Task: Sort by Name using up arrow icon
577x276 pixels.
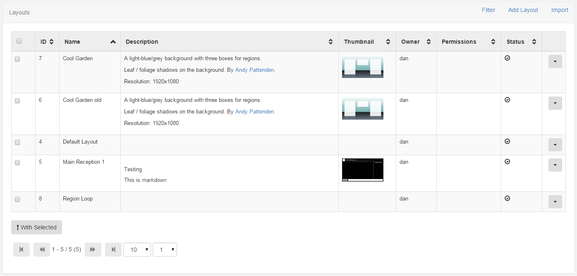Action: pyautogui.click(x=113, y=42)
